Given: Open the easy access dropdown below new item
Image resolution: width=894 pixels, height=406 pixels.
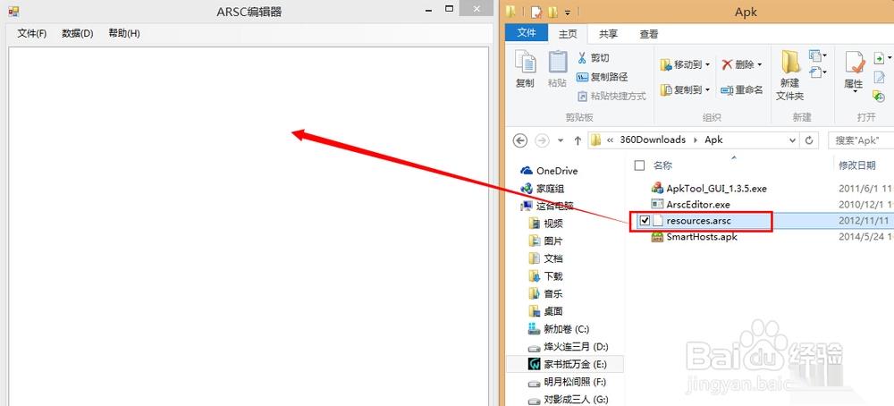Looking at the screenshot, I should tap(818, 72).
